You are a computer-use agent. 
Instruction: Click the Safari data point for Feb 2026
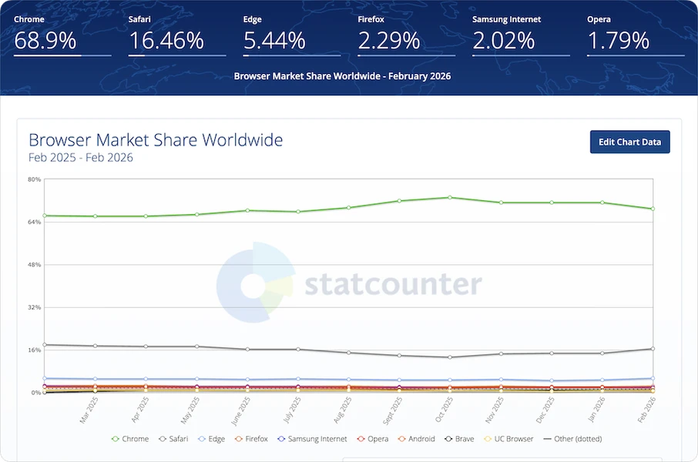tap(653, 349)
